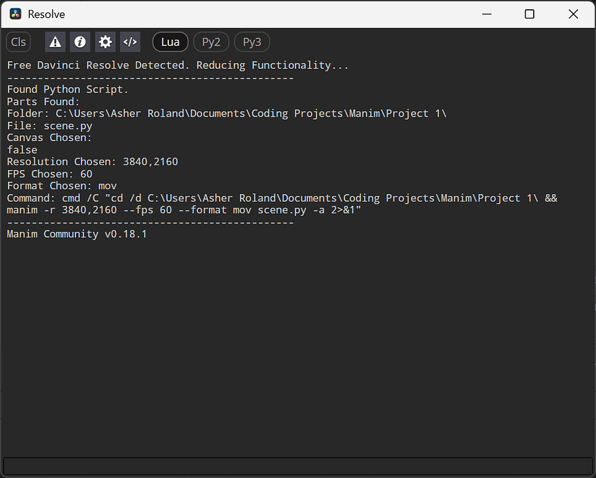Maximize the Resolve console window
The height and width of the screenshot is (478, 596).
530,14
